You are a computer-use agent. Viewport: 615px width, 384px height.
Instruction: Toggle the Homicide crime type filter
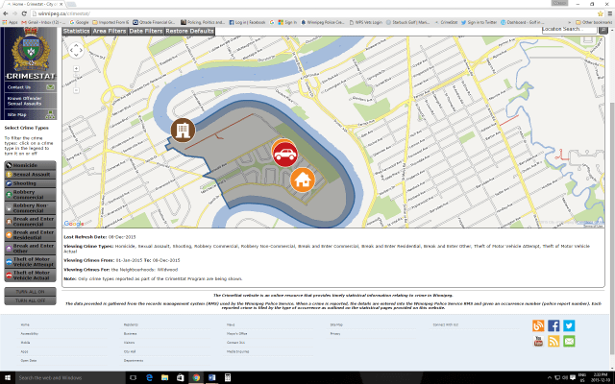click(x=30, y=165)
